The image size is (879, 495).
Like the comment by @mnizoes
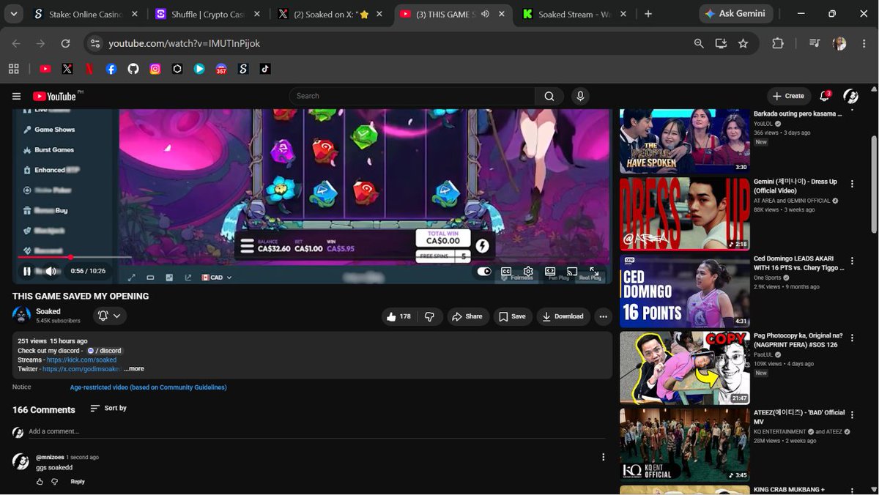pos(40,482)
